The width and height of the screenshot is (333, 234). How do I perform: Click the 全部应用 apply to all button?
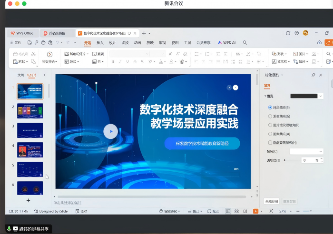tap(271, 201)
